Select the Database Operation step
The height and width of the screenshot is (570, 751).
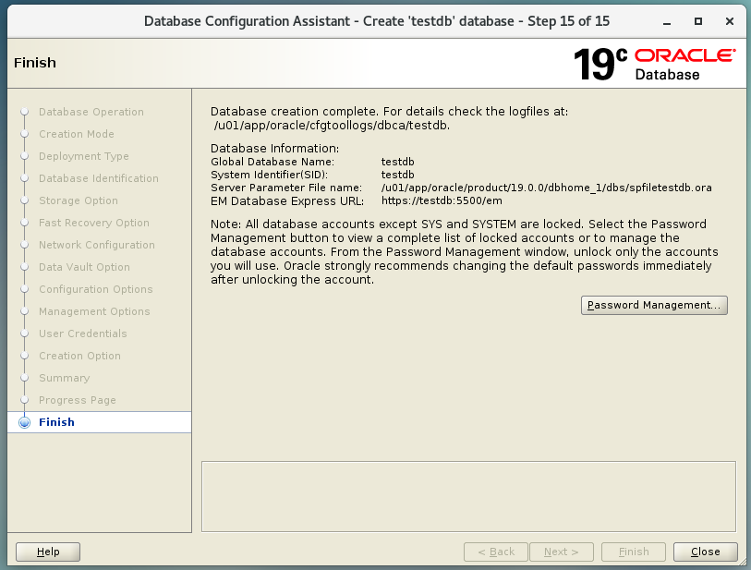[x=91, y=112]
